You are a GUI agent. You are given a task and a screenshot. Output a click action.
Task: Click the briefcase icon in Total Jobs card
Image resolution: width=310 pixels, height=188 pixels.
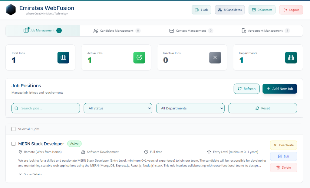tap(63, 57)
